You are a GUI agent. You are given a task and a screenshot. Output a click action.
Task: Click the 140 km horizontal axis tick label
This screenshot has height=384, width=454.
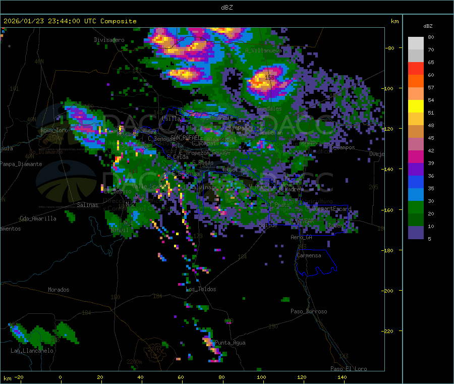coord(342,377)
